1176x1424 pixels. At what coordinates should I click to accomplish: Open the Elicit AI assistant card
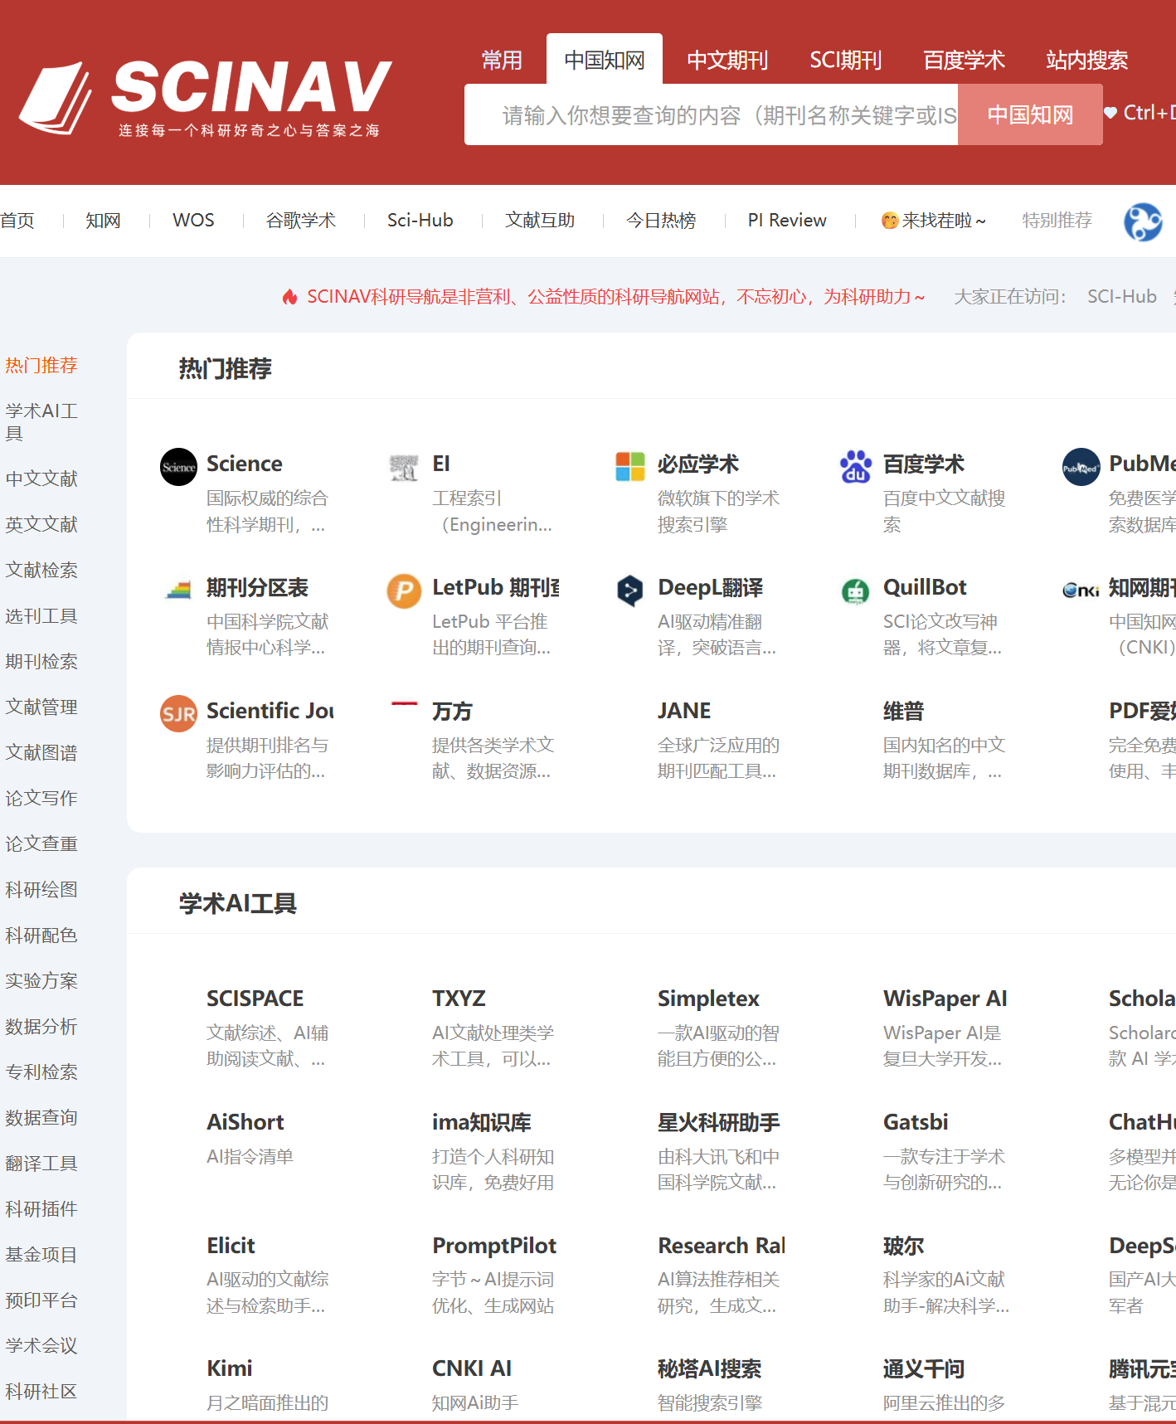tap(246, 1275)
